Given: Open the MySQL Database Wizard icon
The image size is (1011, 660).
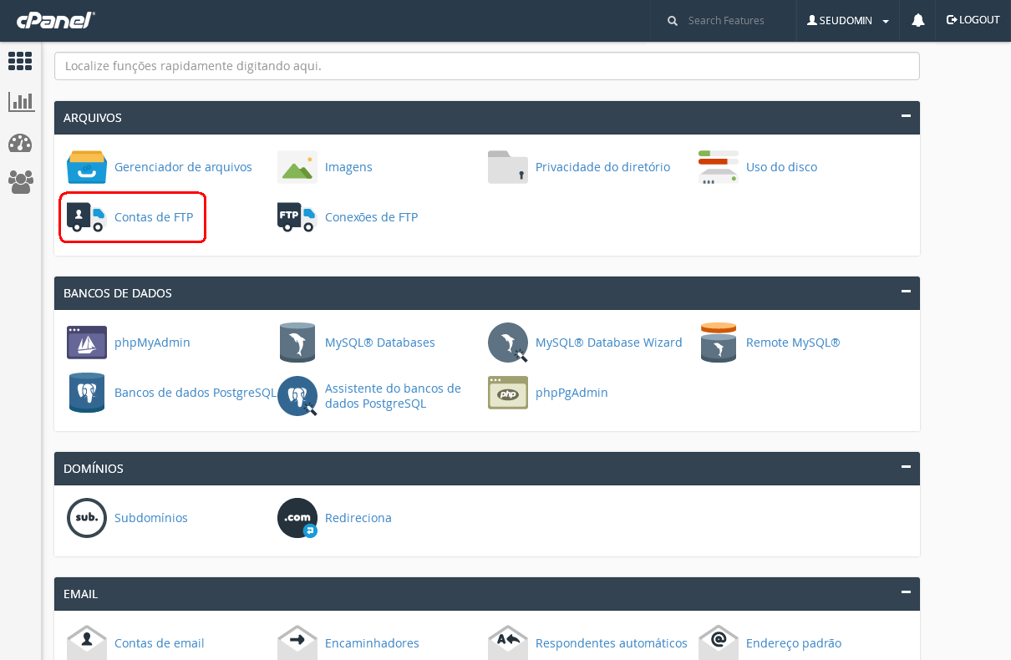Looking at the screenshot, I should (x=508, y=343).
